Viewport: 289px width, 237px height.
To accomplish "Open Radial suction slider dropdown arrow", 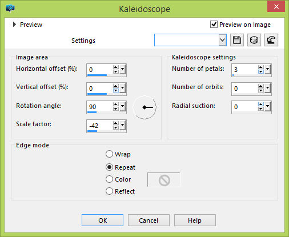I will (x=267, y=107).
